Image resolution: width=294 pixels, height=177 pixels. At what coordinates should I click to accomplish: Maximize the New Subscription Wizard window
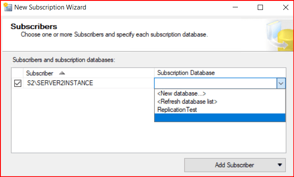(x=260, y=7)
